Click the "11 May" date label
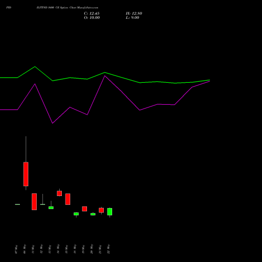This screenshot has width=262, height=262. tap(33, 249)
